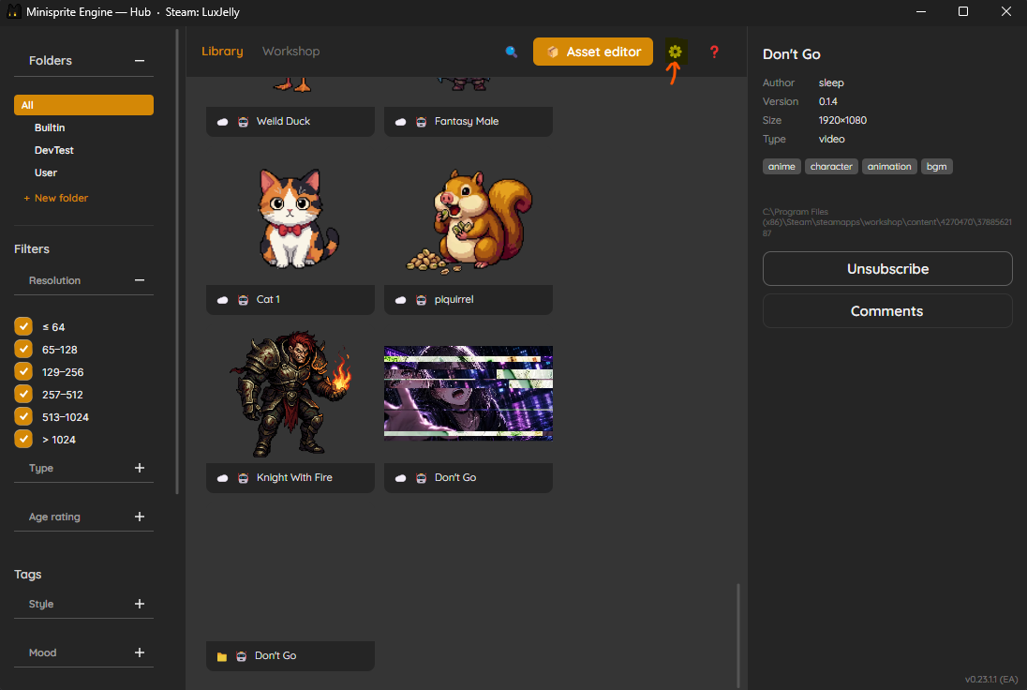Click robot icon on cloud-stored Don't Go card

point(421,478)
